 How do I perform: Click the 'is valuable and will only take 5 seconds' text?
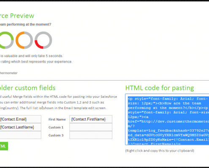coord(32,56)
